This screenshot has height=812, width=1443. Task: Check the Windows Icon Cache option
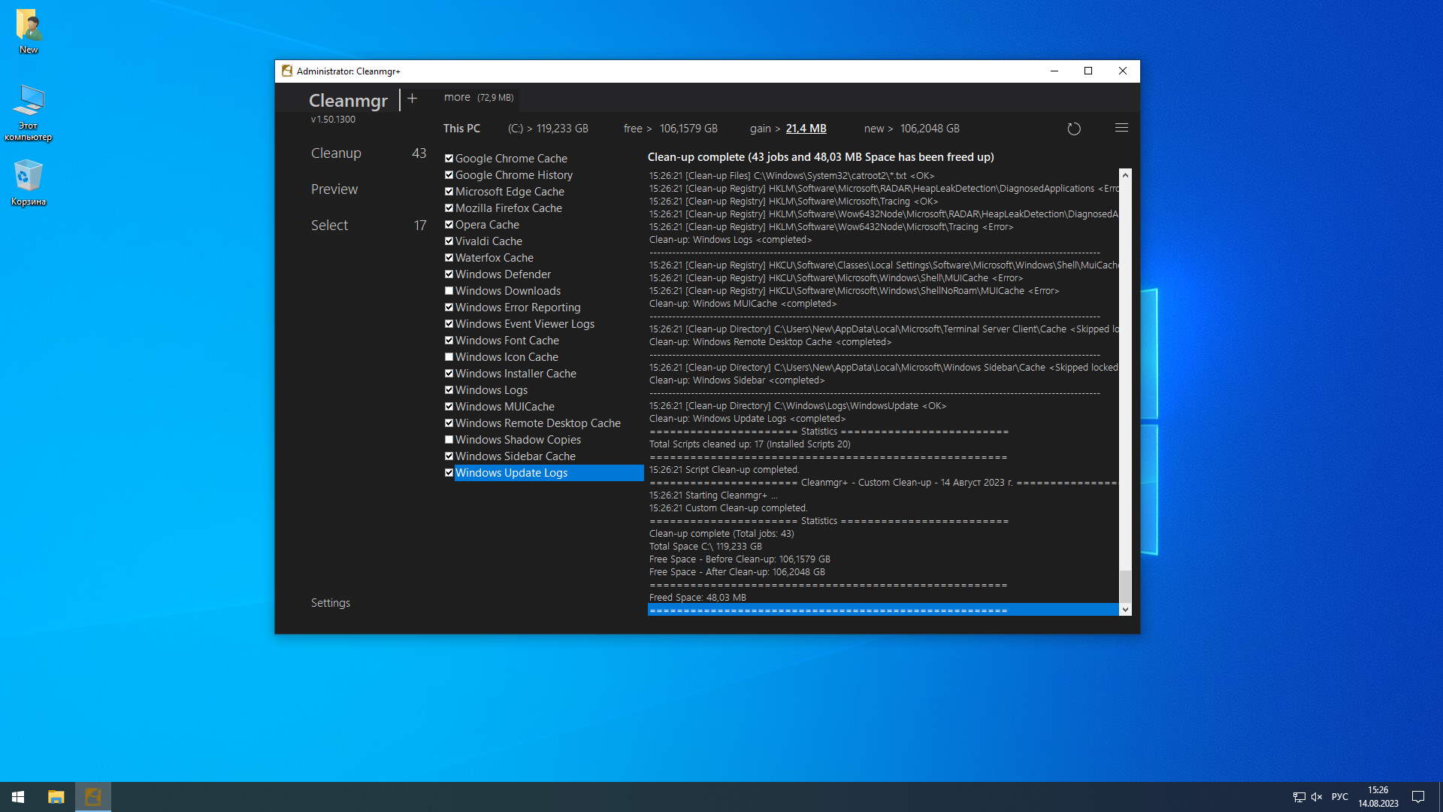[449, 357]
